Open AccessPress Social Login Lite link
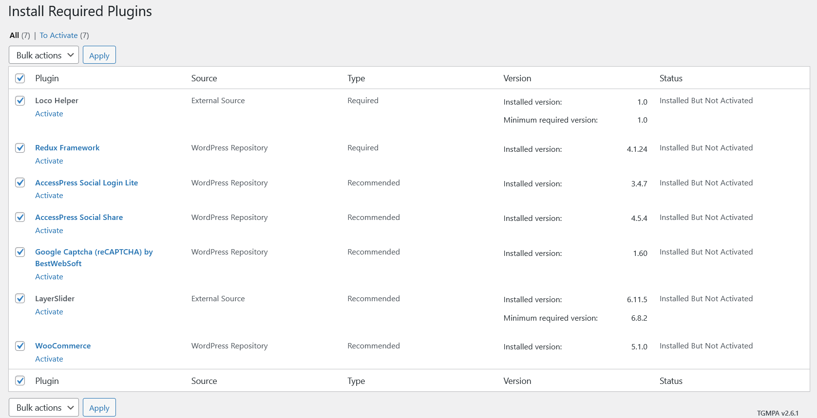This screenshot has width=817, height=418. tap(87, 183)
